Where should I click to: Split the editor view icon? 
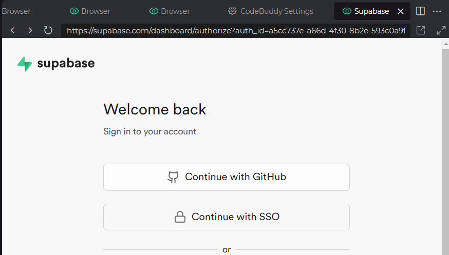[420, 11]
